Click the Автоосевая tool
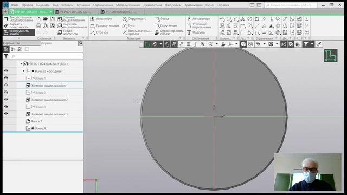The height and width of the screenshot is (195, 347). pos(198,19)
